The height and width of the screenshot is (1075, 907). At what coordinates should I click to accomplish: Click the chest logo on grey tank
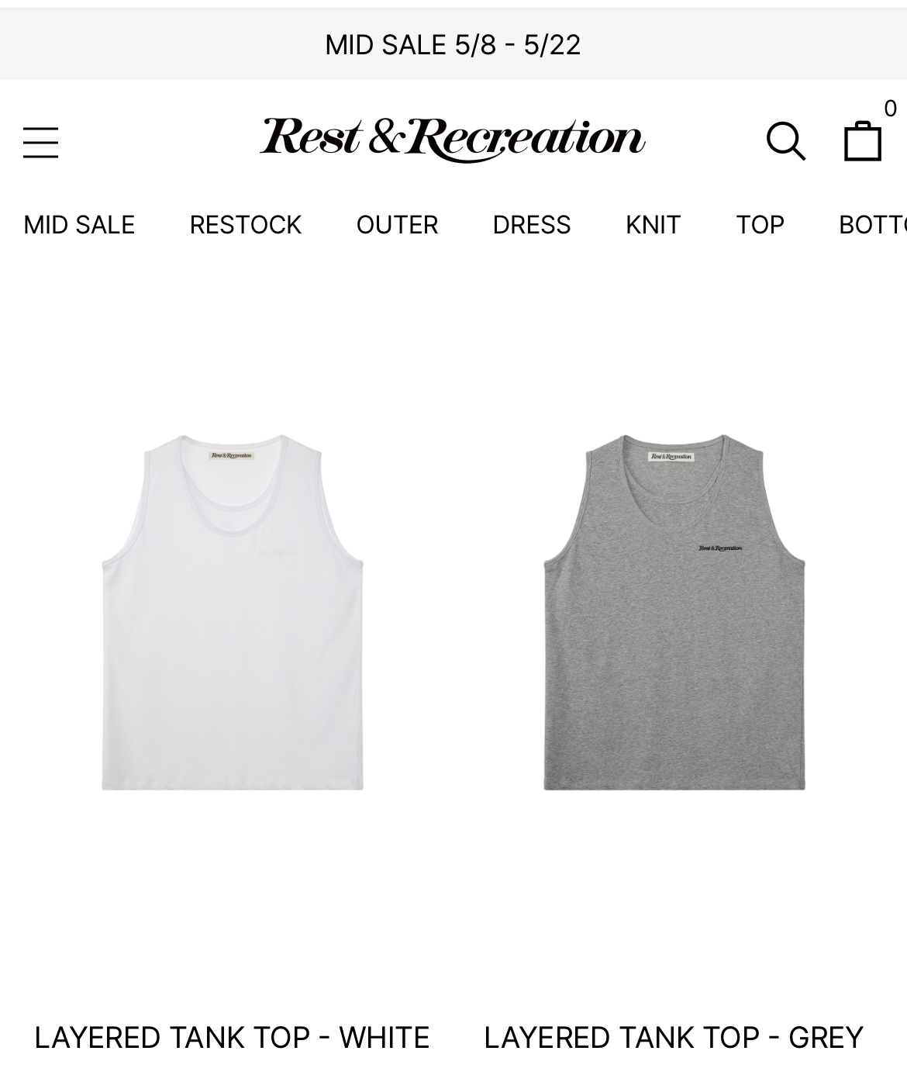[x=720, y=548]
